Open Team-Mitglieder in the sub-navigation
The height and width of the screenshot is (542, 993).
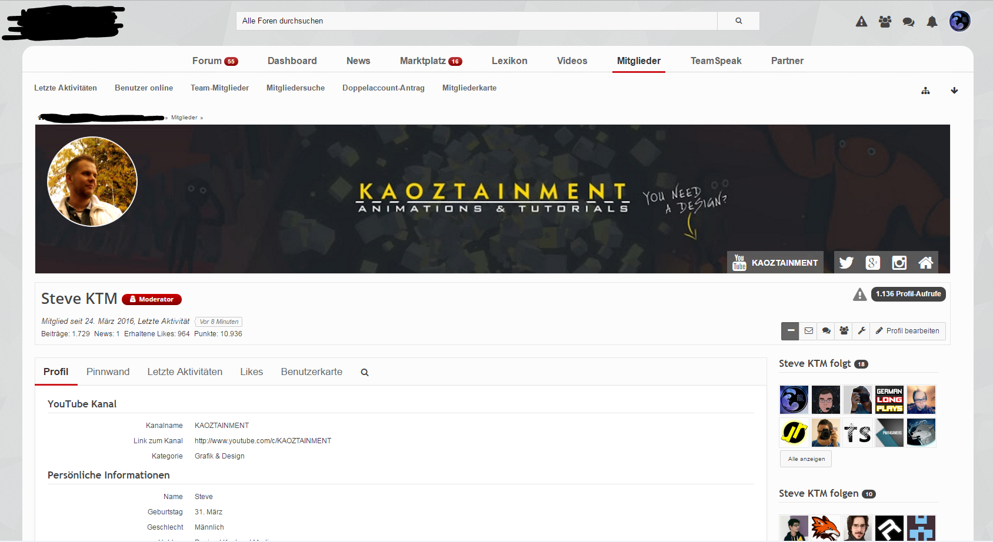[219, 88]
